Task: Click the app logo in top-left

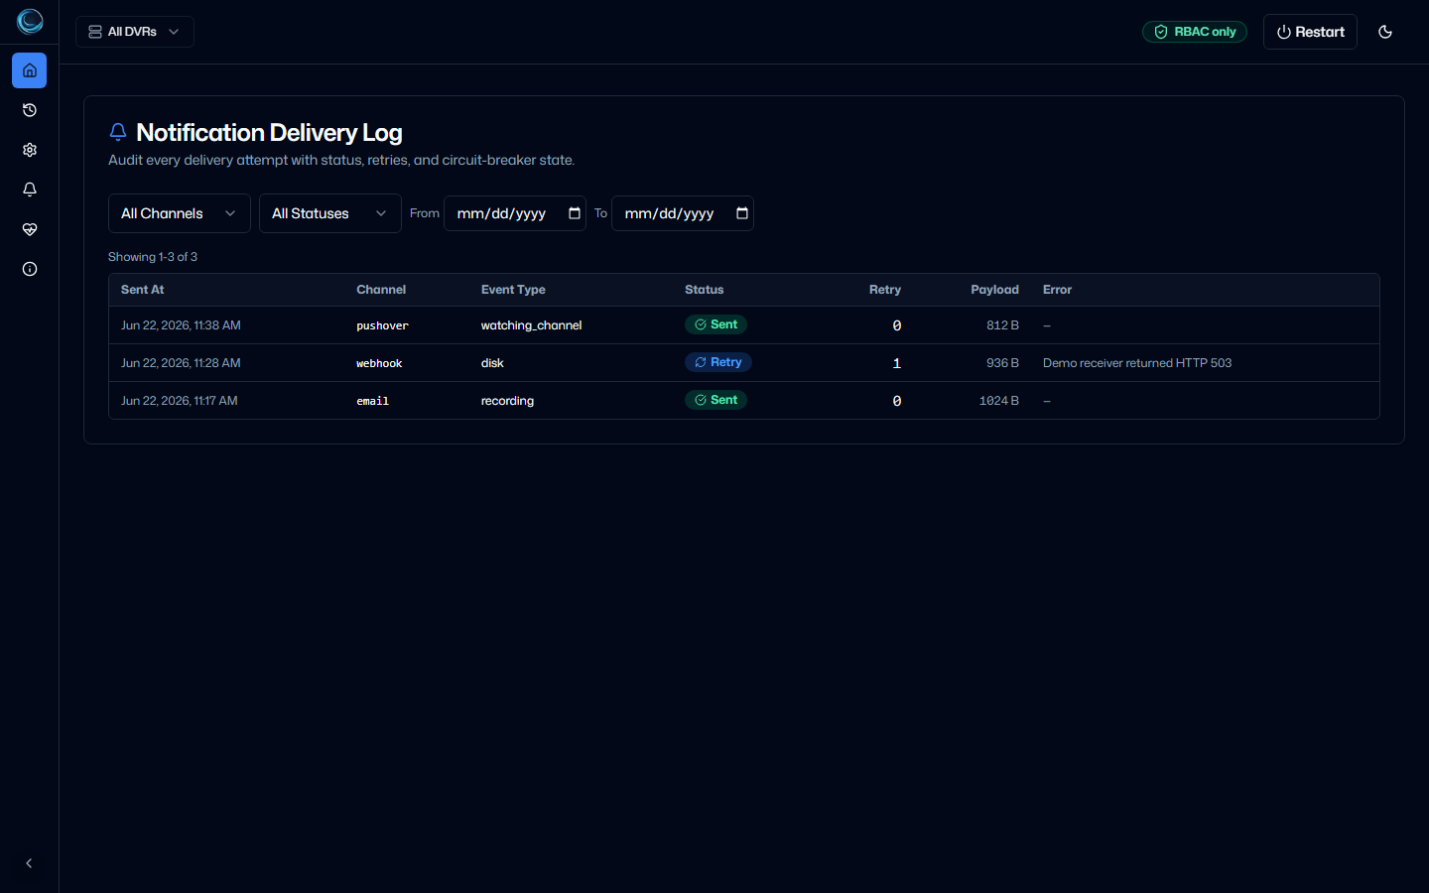Action: point(30,21)
